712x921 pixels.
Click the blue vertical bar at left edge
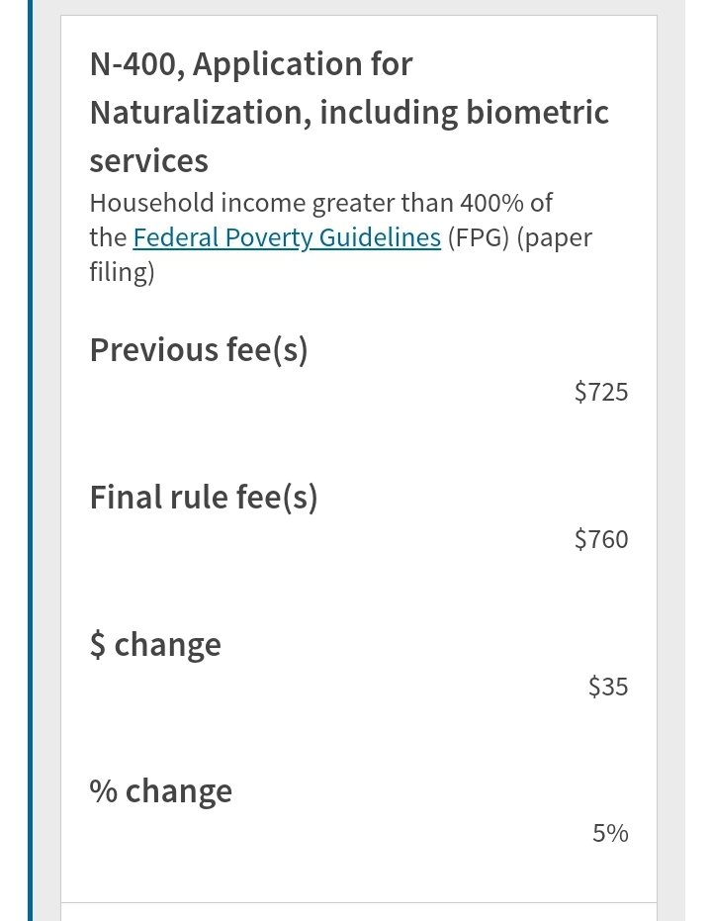click(31, 461)
